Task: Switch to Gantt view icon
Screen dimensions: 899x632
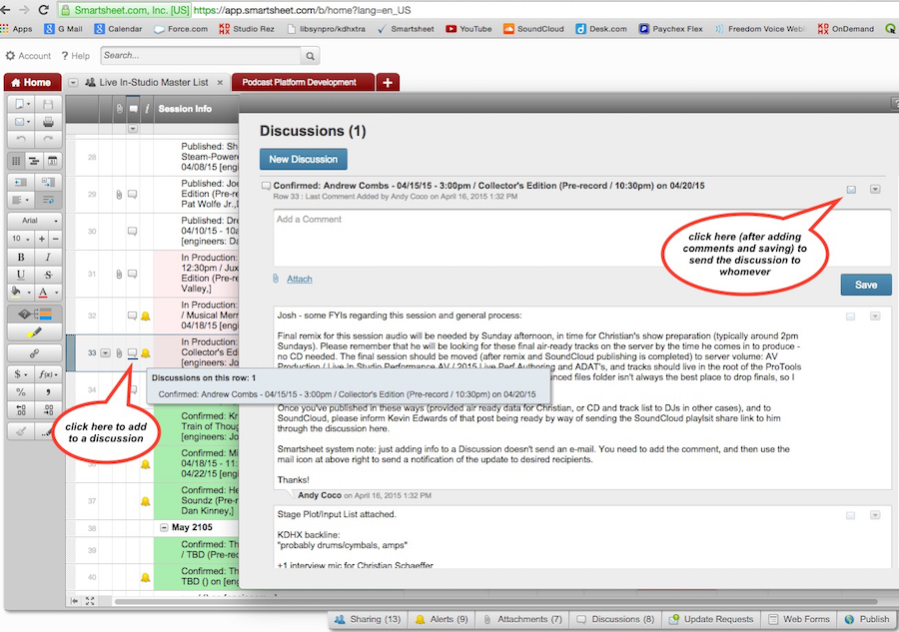Action: (x=34, y=161)
